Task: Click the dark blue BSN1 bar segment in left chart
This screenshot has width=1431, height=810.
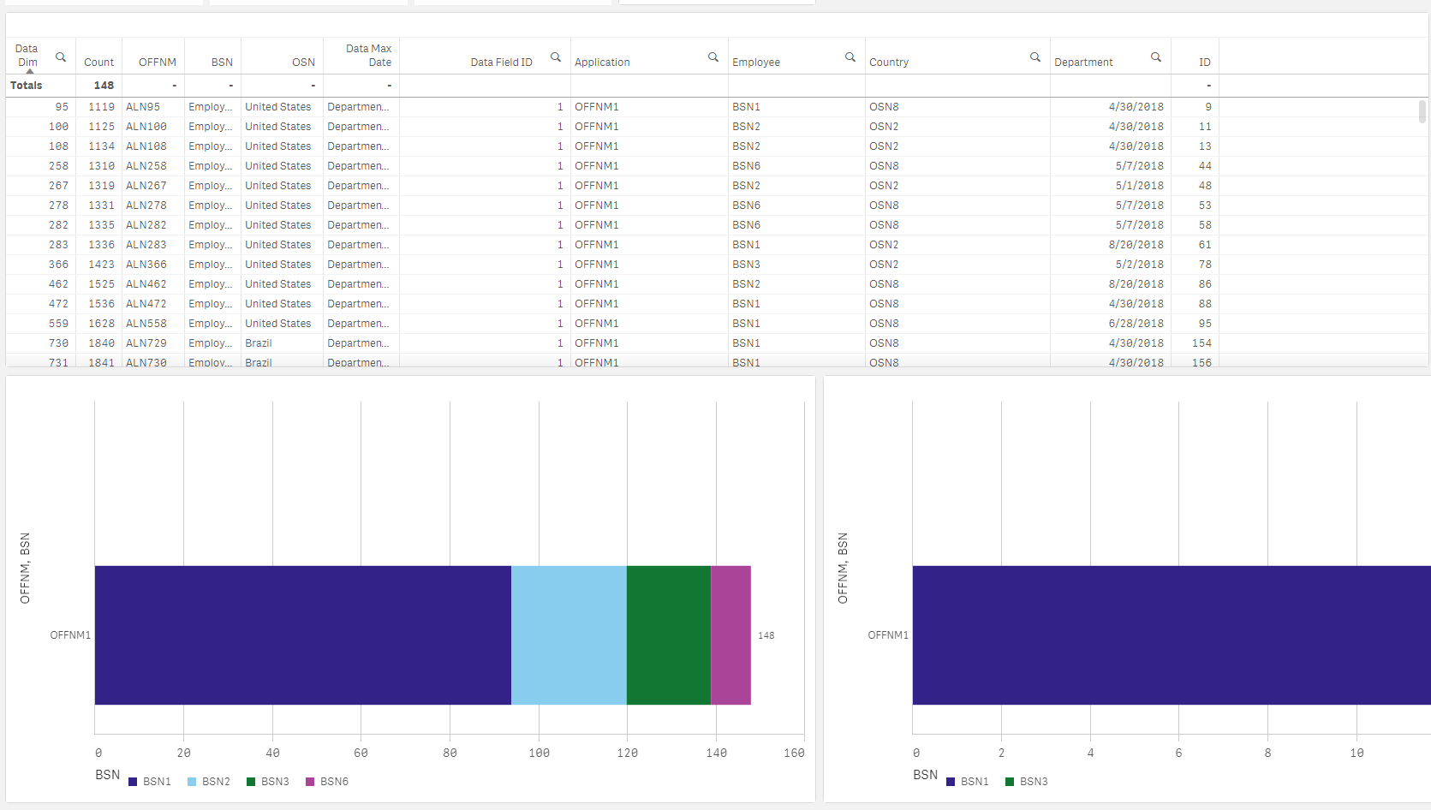Action: click(303, 635)
